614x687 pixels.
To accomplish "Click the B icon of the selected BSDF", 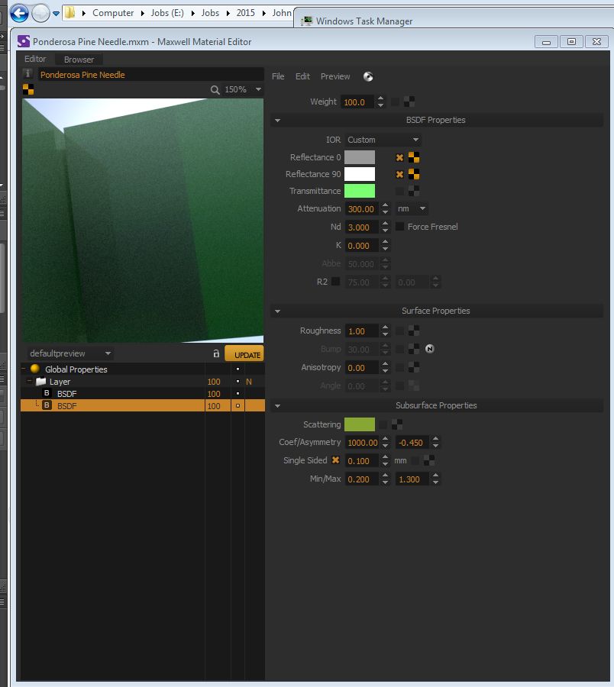I will [47, 405].
